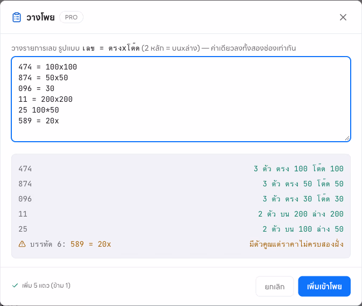Click the PRO badge
Image resolution: width=362 pixels, height=306 pixels.
pyautogui.click(x=71, y=17)
